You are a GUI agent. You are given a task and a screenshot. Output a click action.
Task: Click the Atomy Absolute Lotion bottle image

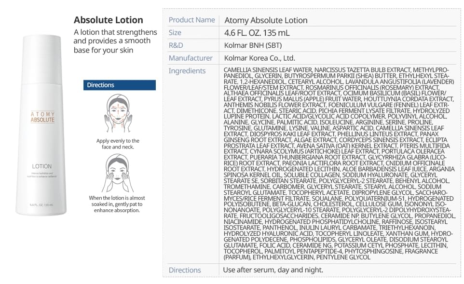tap(41, 125)
